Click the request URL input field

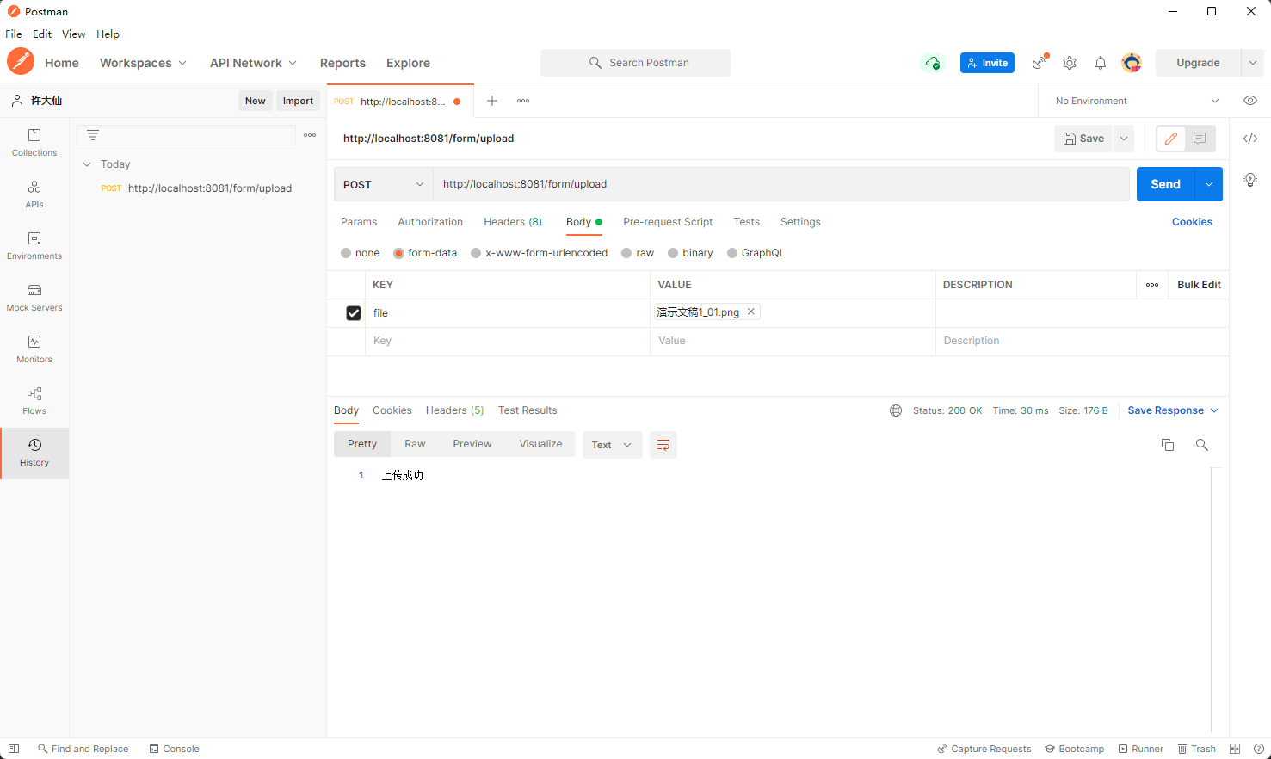click(781, 184)
